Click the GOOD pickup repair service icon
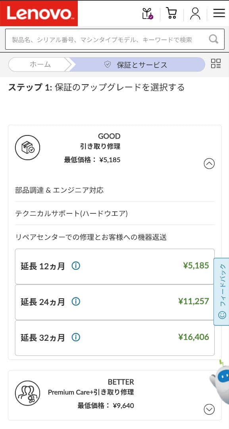The width and height of the screenshot is (229, 429). [28, 147]
